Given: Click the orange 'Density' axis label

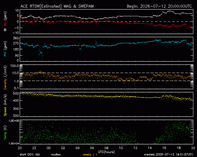Looking at the screenshot, I should pyautogui.click(x=5, y=84).
